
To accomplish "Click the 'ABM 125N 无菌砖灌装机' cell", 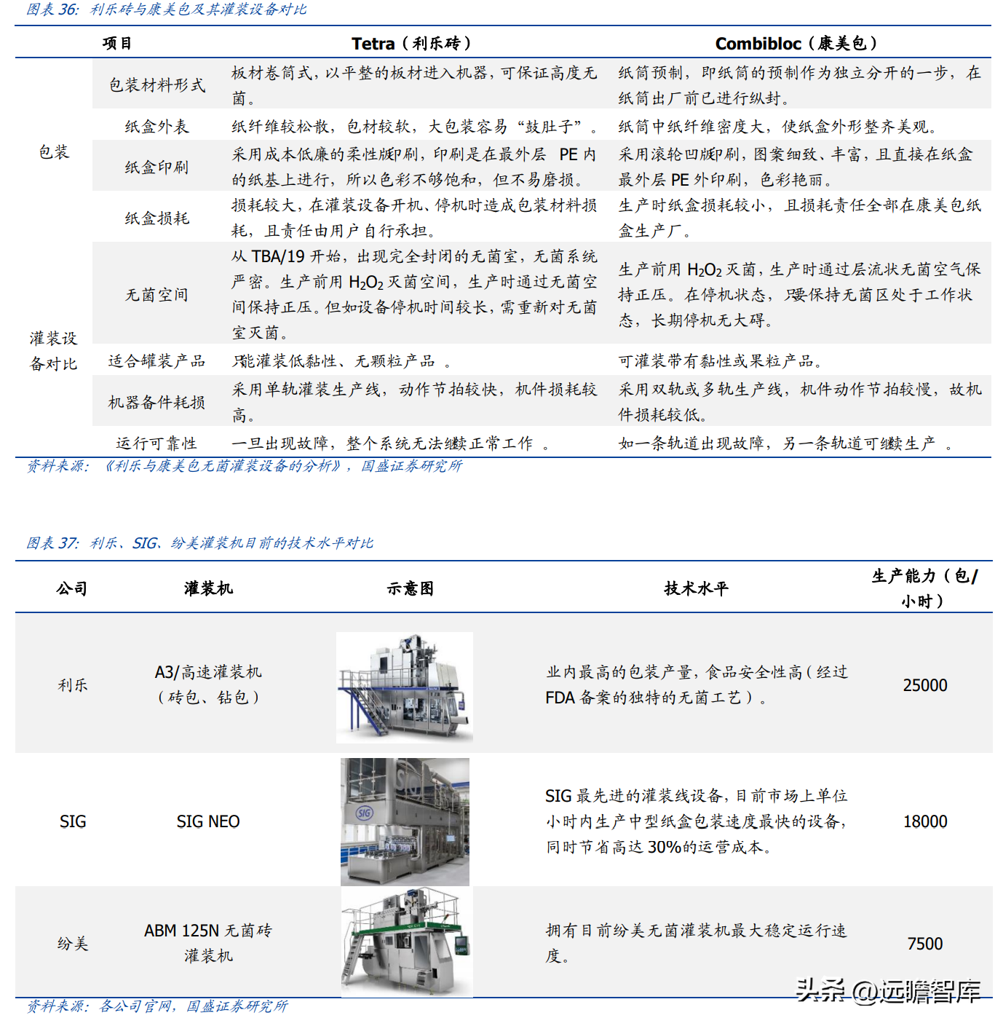I will coord(208,943).
